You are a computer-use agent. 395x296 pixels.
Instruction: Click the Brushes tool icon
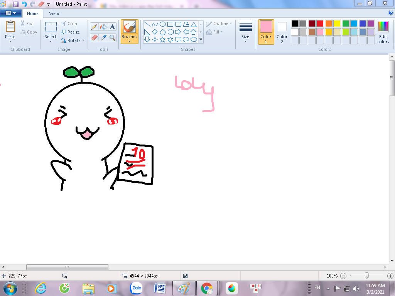point(130,27)
